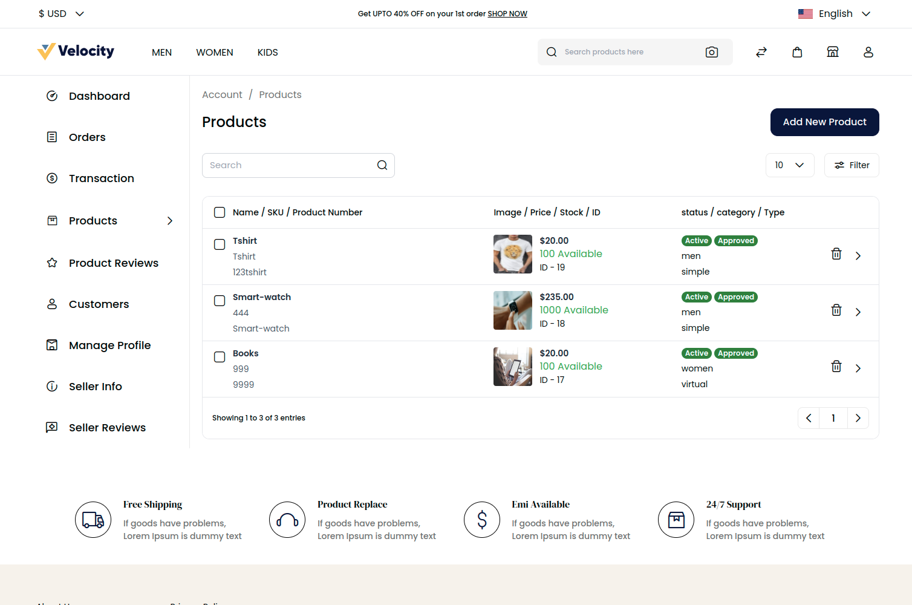
Task: Select the WOMEN menu item
Action: 215,52
